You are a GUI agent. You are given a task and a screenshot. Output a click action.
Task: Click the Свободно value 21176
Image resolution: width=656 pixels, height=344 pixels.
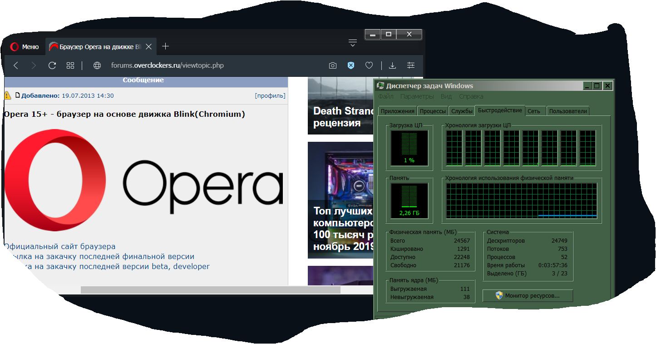tap(462, 265)
